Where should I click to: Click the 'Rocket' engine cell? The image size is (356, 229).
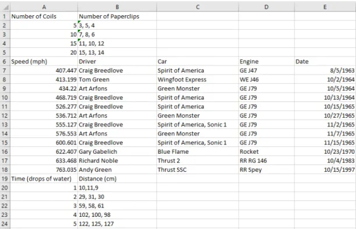266,152
